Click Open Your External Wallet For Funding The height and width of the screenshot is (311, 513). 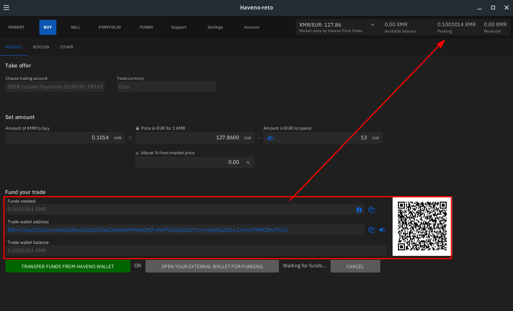(x=212, y=267)
